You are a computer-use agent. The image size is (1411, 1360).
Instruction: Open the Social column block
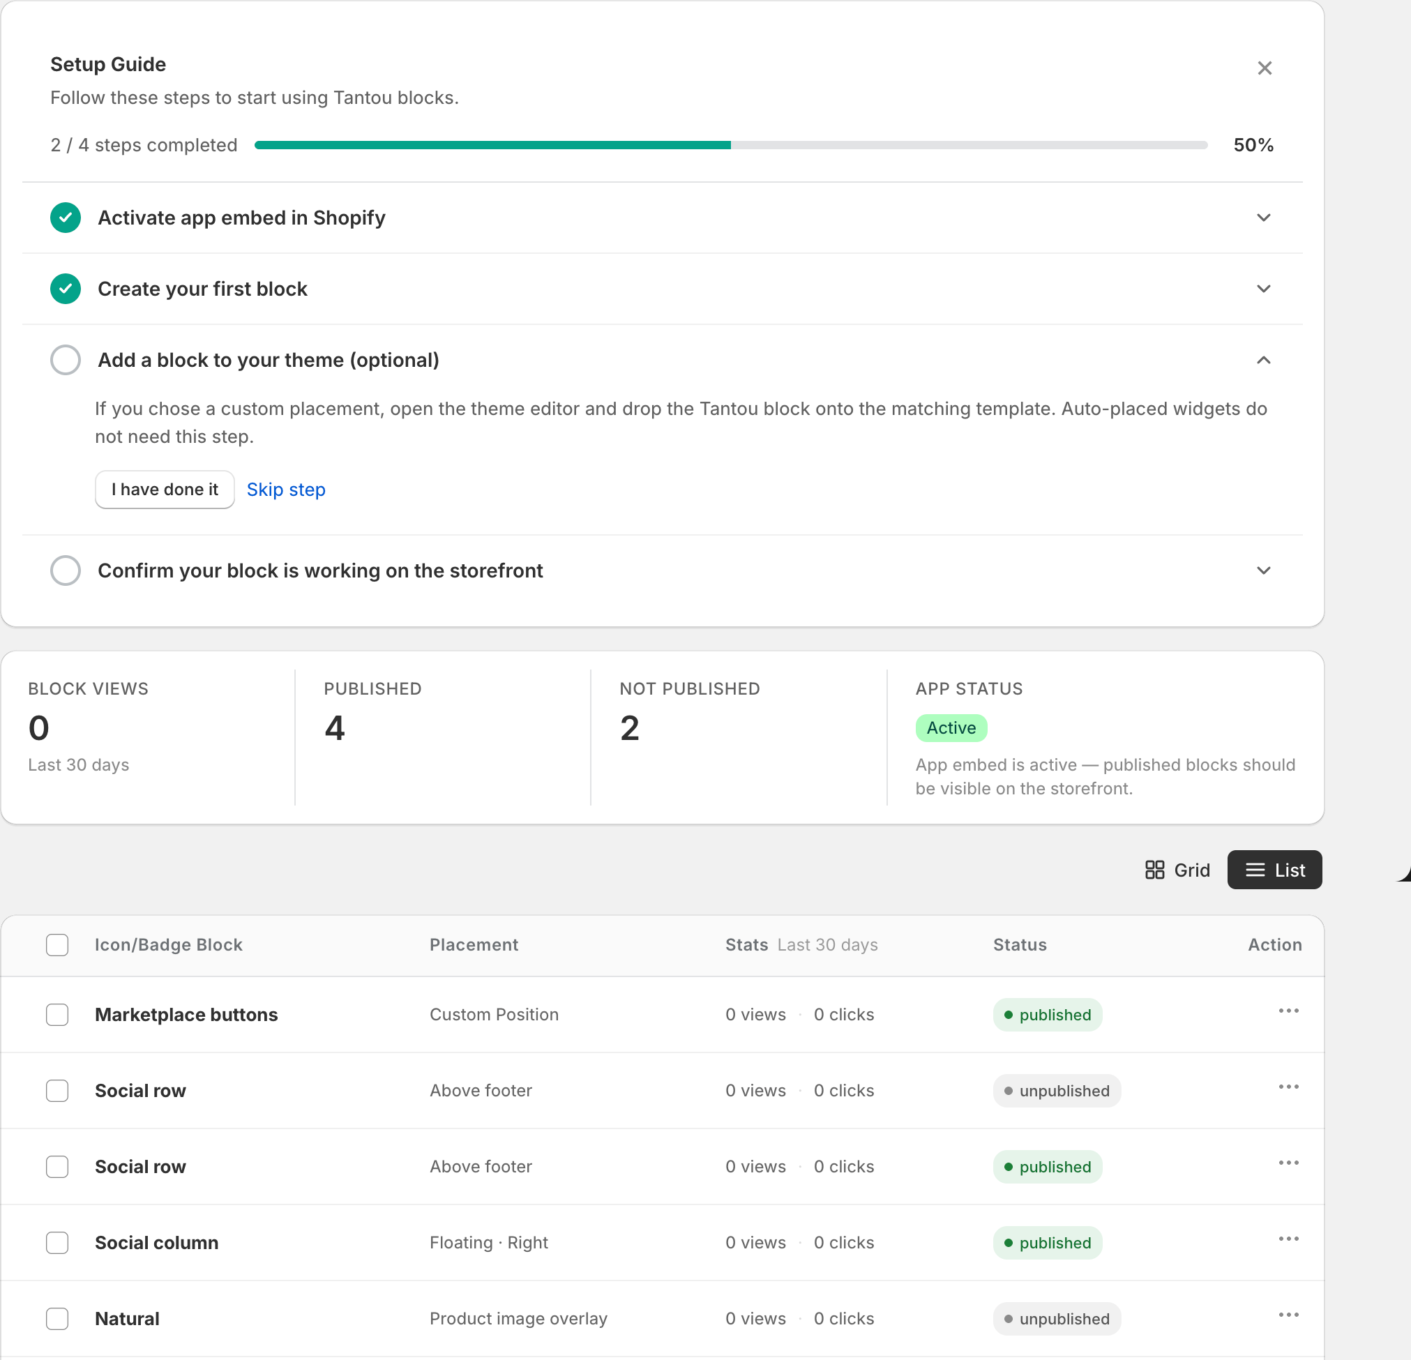click(x=157, y=1243)
